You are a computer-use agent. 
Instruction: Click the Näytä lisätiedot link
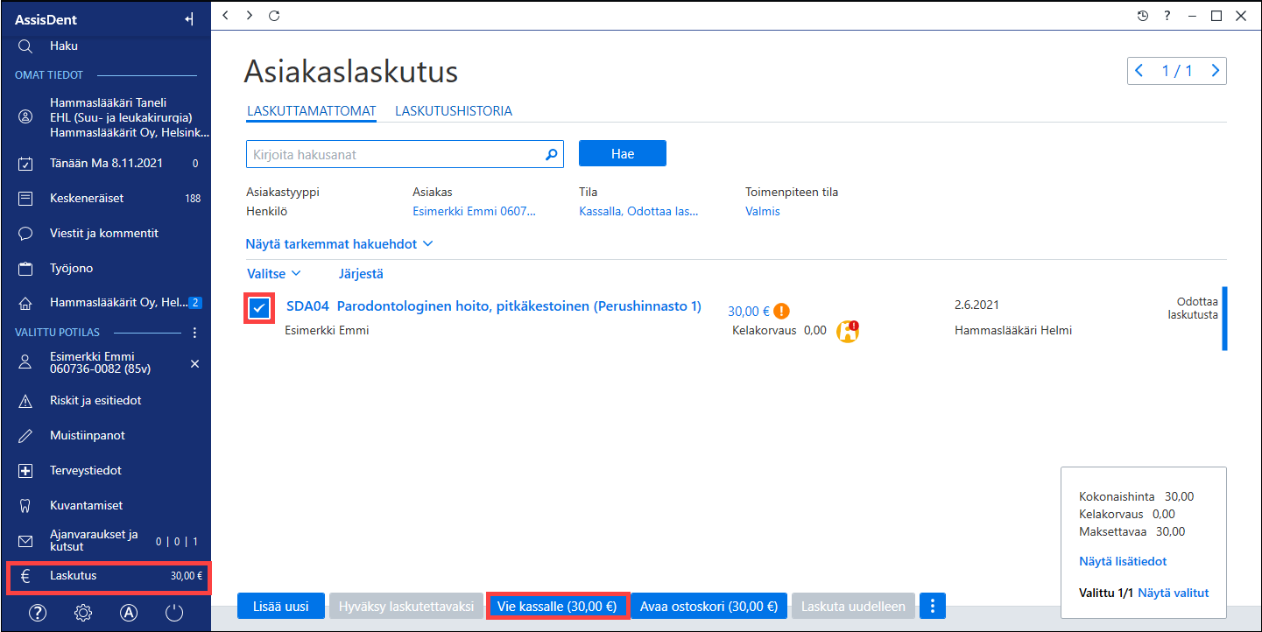(x=1123, y=561)
